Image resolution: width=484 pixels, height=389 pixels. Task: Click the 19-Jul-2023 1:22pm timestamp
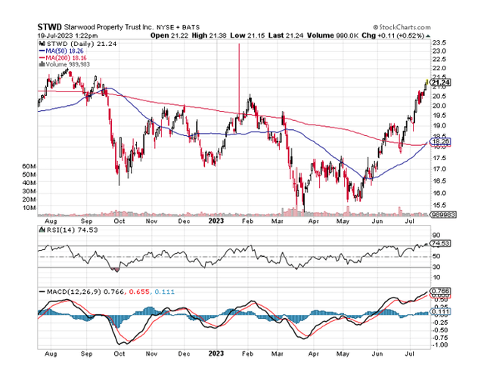pos(67,36)
